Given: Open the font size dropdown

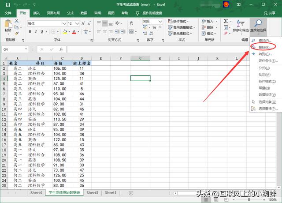Looking at the screenshot, I should pos(77,23).
